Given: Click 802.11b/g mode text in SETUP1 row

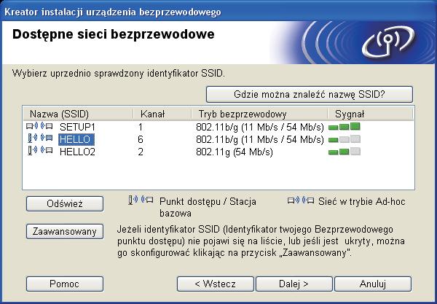Looking at the screenshot, I should click(x=260, y=127).
